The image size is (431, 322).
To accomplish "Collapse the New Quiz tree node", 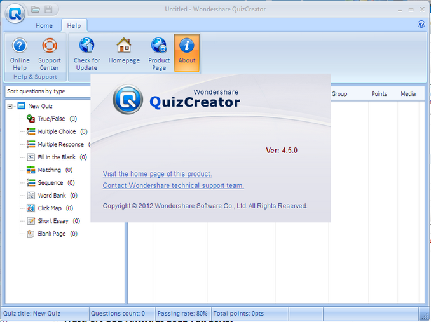I will point(10,106).
